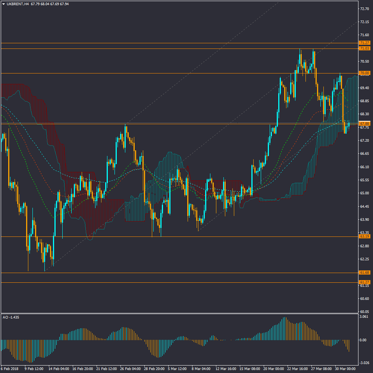
Task: Click the 26 Feb 04:00 time label
Action: pos(130,369)
